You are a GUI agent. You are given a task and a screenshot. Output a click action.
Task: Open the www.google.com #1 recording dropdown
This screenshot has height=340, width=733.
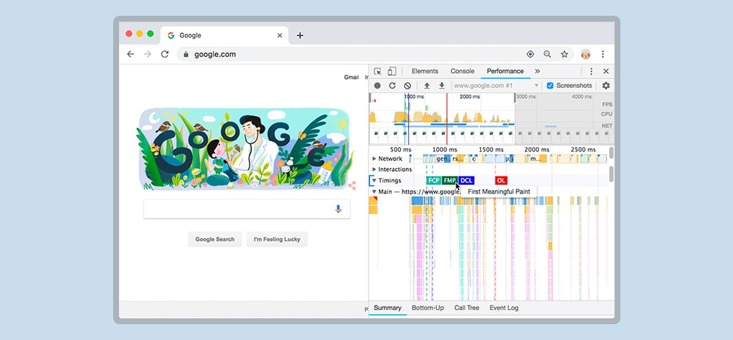tap(496, 86)
